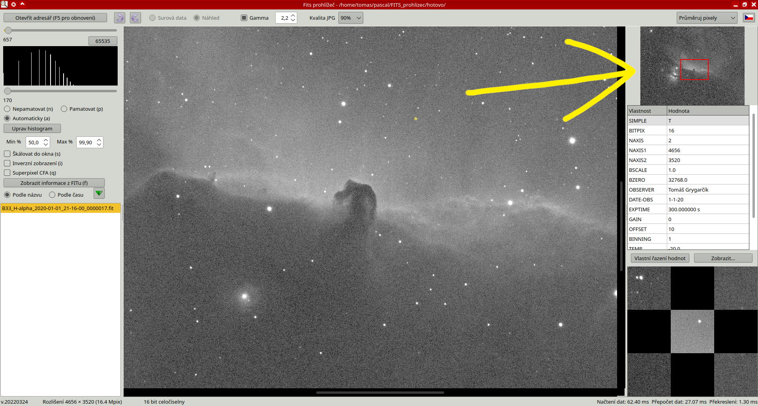Enable the Škálovat do okna checkbox
Viewport: 758px width, 406px height.
(x=7, y=154)
